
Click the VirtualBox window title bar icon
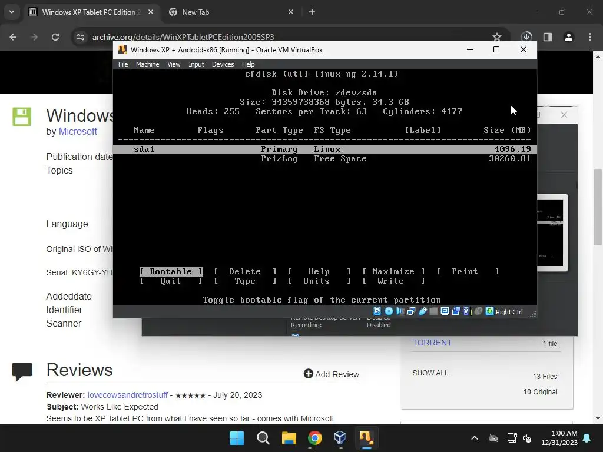pyautogui.click(x=122, y=49)
